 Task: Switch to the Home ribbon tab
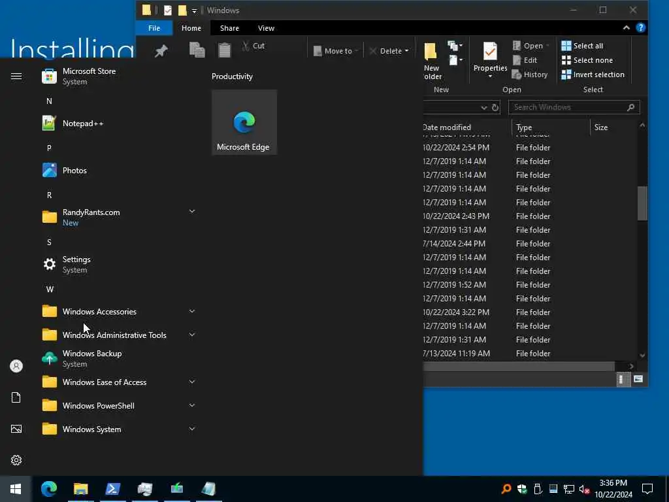(191, 28)
